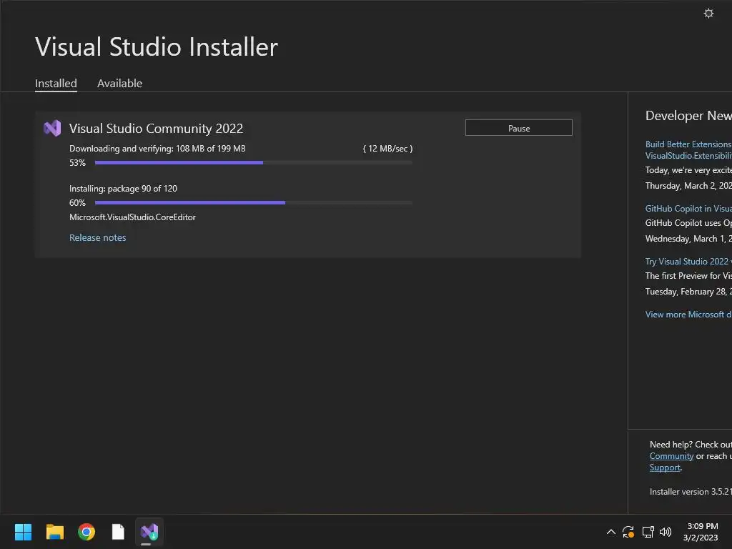The image size is (732, 549).
Task: Switch to the Available tab
Action: [119, 83]
